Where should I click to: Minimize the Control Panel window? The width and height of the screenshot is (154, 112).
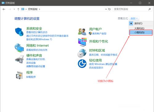pyautogui.click(x=131, y=3)
